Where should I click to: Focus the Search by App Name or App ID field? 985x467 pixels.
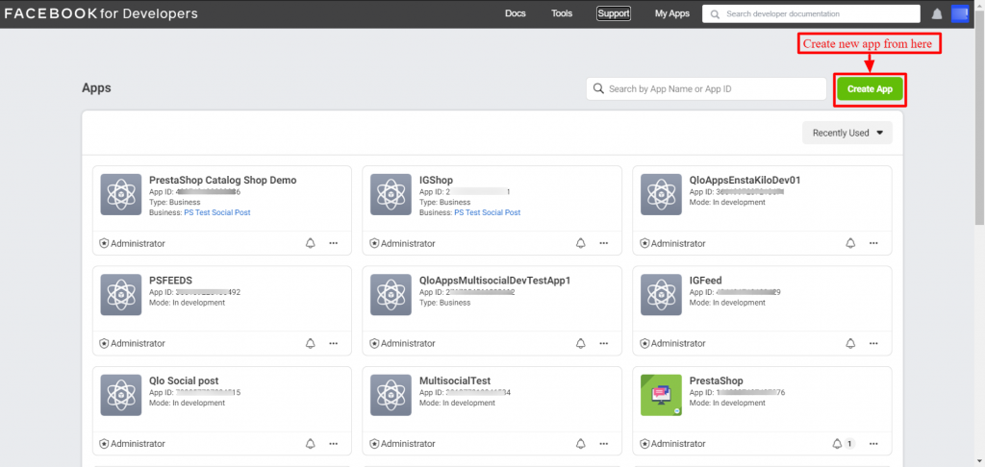tap(706, 89)
